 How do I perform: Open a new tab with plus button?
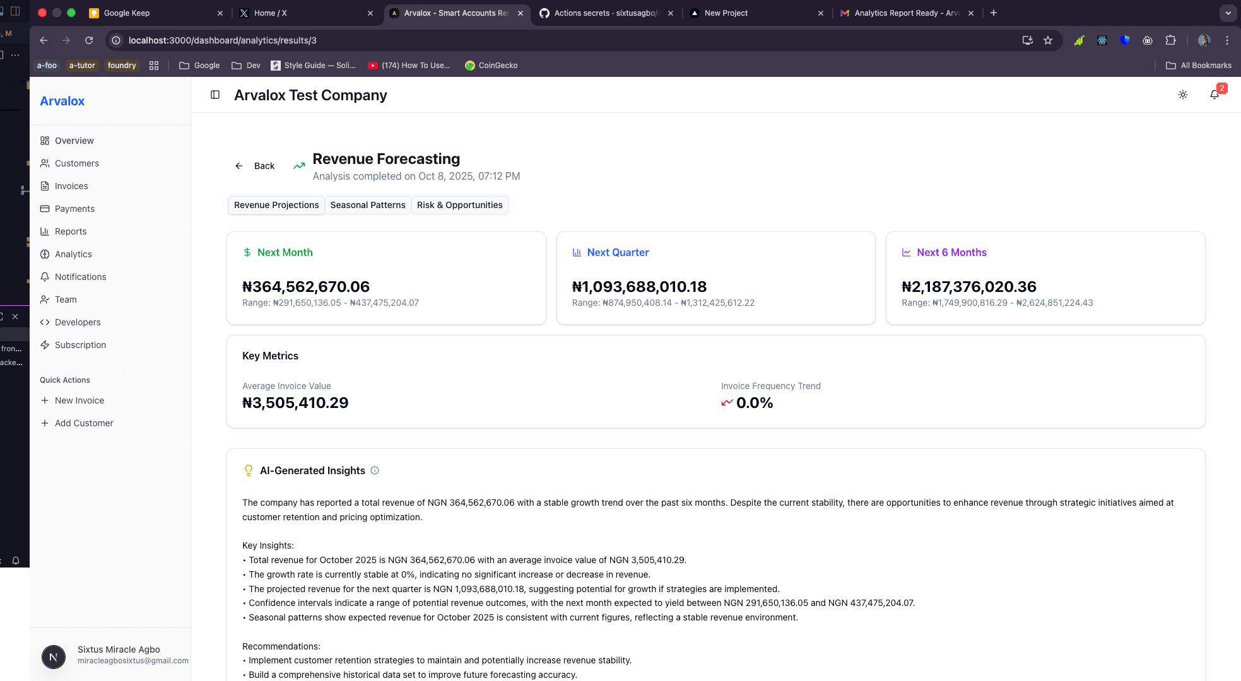(994, 13)
